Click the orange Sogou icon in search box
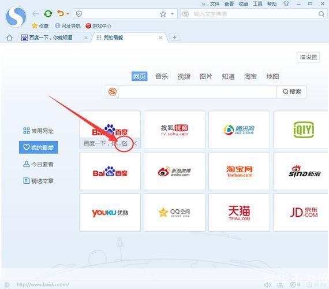 [113, 92]
